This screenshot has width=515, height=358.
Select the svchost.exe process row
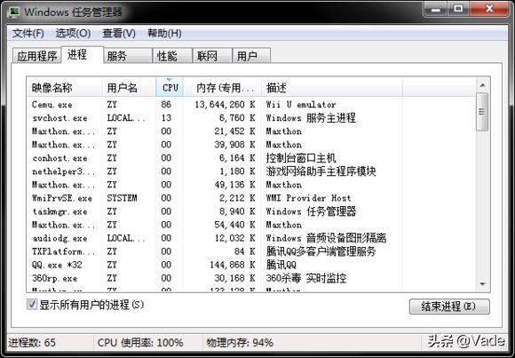(251, 118)
